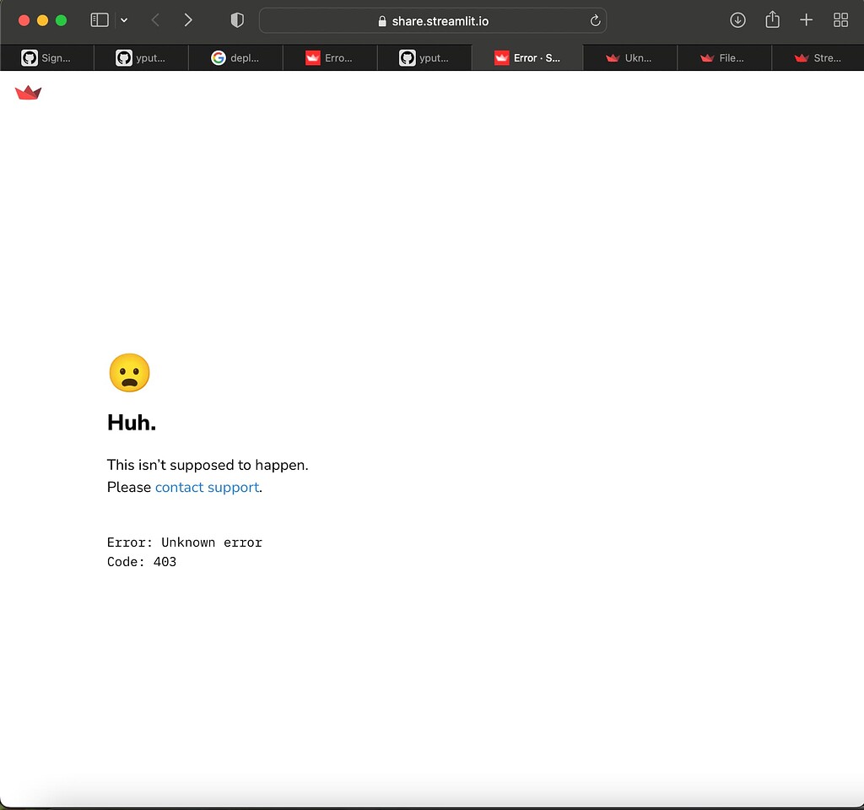This screenshot has height=810, width=864.
Task: Click the privacy shield icon in the toolbar
Action: click(236, 19)
